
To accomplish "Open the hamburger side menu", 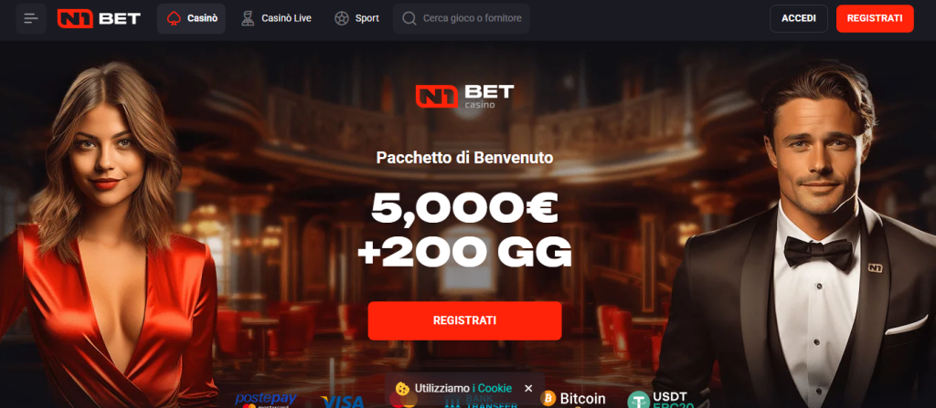I will [31, 18].
